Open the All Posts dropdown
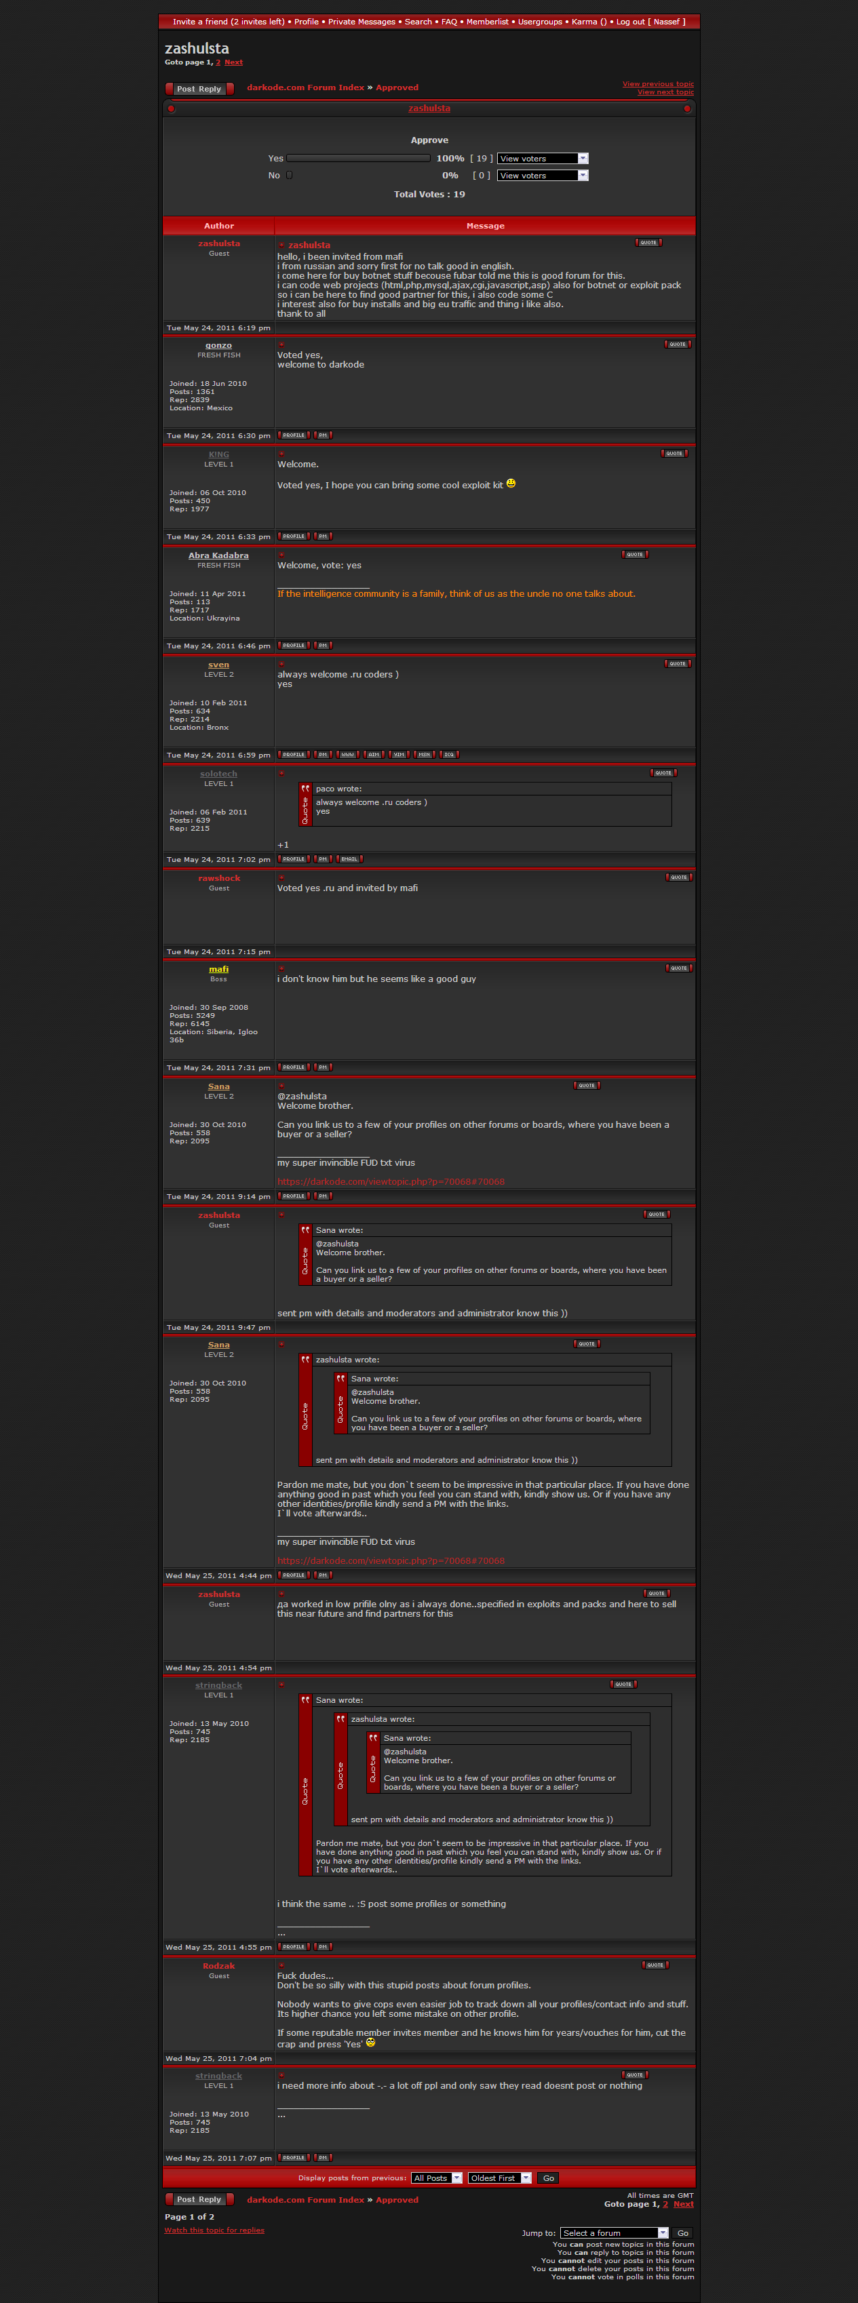 (436, 2178)
